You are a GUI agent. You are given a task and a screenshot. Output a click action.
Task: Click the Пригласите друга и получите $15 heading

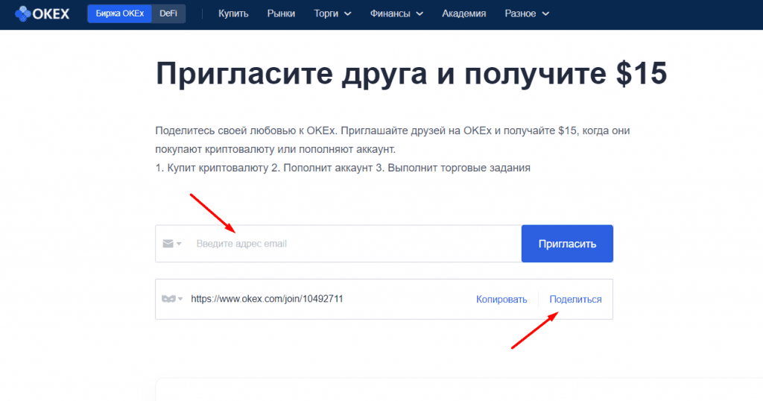(411, 74)
